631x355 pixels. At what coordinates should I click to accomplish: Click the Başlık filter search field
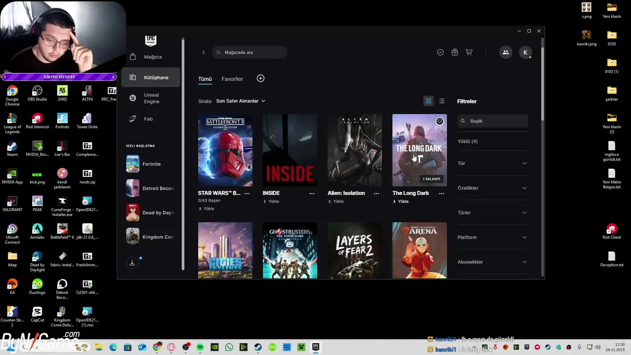pyautogui.click(x=493, y=121)
